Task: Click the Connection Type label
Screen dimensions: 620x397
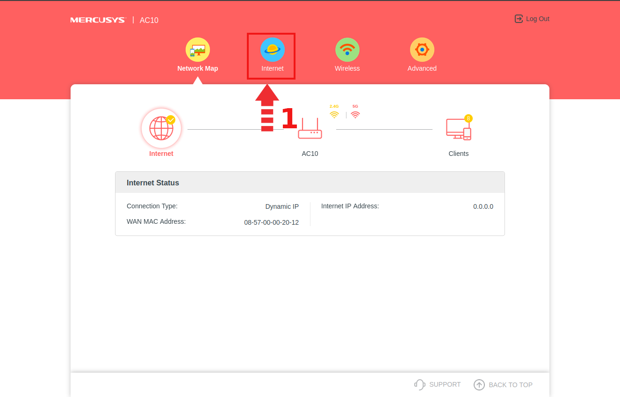Action: [152, 206]
